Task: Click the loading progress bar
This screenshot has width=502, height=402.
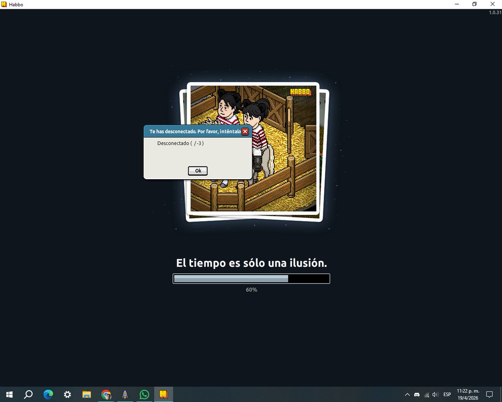Action: tap(251, 278)
